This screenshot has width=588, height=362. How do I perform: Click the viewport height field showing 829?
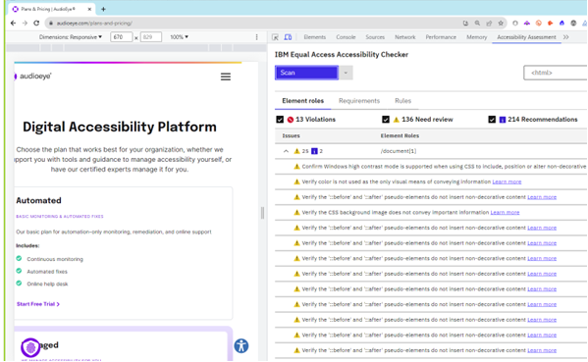(151, 37)
